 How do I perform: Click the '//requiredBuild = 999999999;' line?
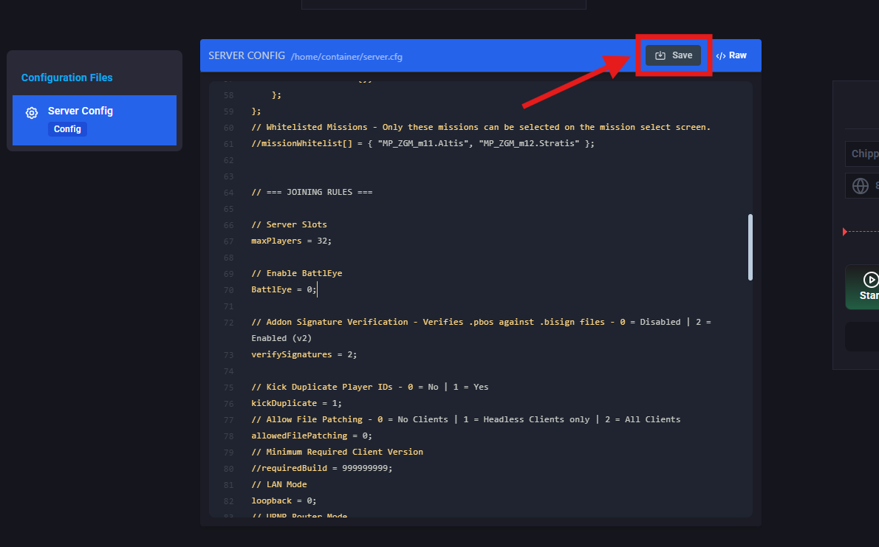point(322,468)
